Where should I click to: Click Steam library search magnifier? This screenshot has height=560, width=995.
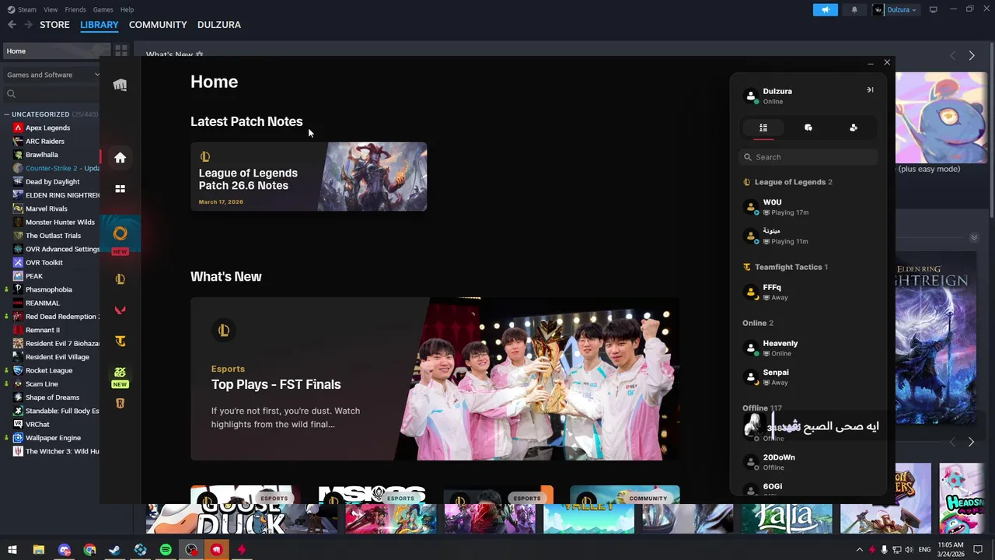tap(11, 94)
